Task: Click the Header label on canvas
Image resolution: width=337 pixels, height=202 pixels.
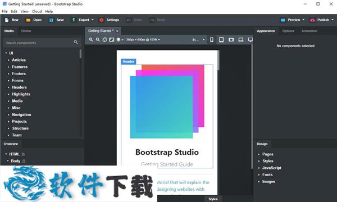Action: pyautogui.click(x=129, y=62)
